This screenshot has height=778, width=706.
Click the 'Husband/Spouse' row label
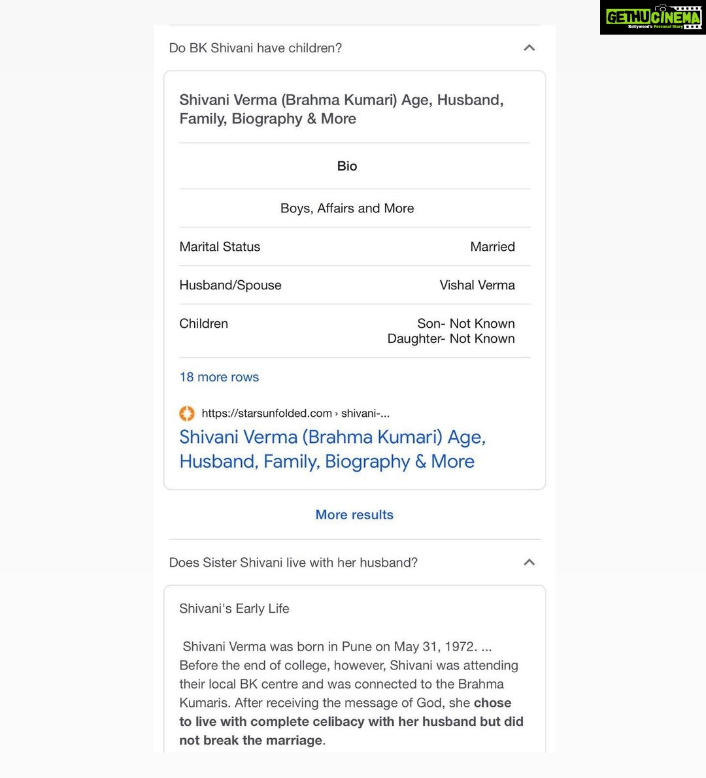click(x=230, y=285)
